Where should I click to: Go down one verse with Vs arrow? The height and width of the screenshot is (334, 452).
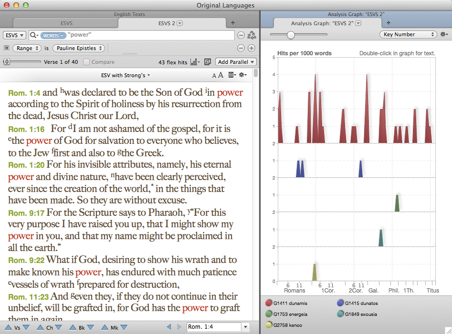(26, 327)
